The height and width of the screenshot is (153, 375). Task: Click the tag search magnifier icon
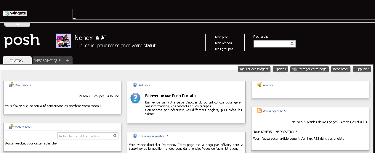click(115, 136)
